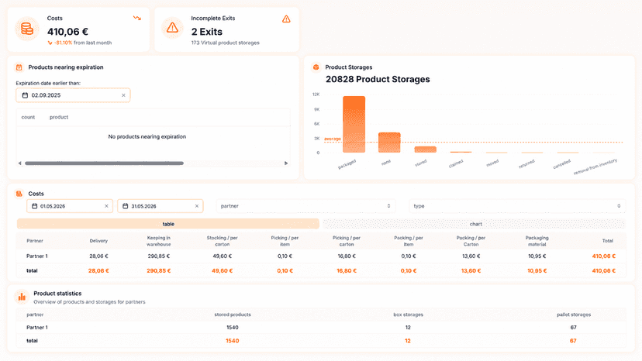Click the 'product' column header
Screen dimensions: 642x361
(x=59, y=117)
